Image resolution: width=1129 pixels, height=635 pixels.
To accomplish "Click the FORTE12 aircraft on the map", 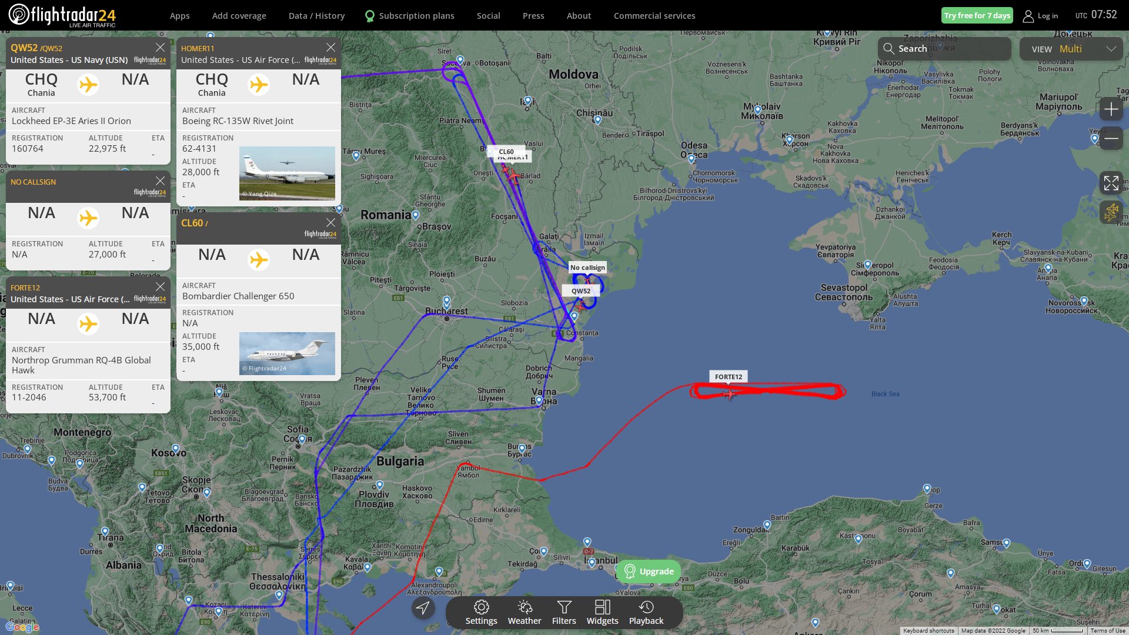I will point(729,393).
